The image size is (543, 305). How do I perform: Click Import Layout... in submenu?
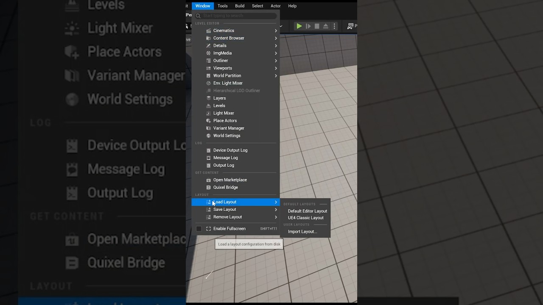302,232
